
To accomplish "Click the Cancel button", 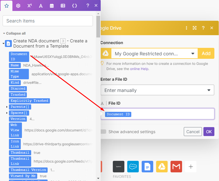I will click(193, 132).
